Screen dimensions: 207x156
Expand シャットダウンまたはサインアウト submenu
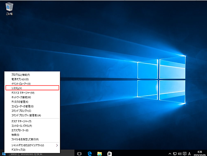click(x=31, y=145)
